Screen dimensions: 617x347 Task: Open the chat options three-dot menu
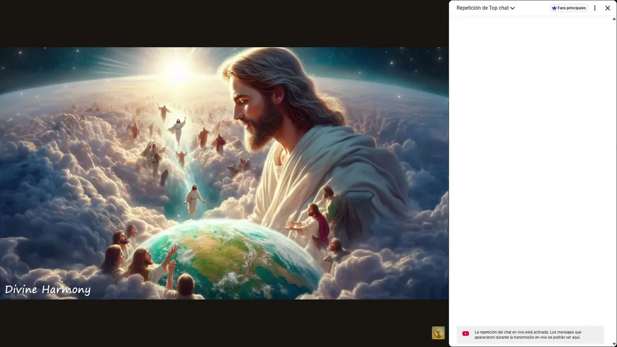click(x=595, y=8)
